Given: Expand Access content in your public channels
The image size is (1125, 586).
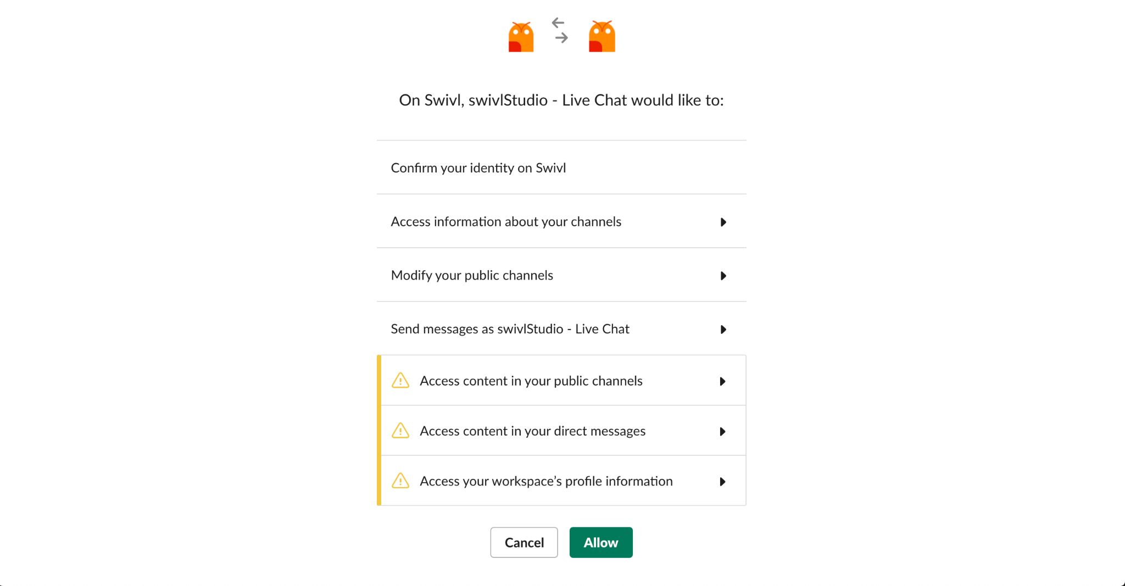Looking at the screenshot, I should [x=723, y=381].
